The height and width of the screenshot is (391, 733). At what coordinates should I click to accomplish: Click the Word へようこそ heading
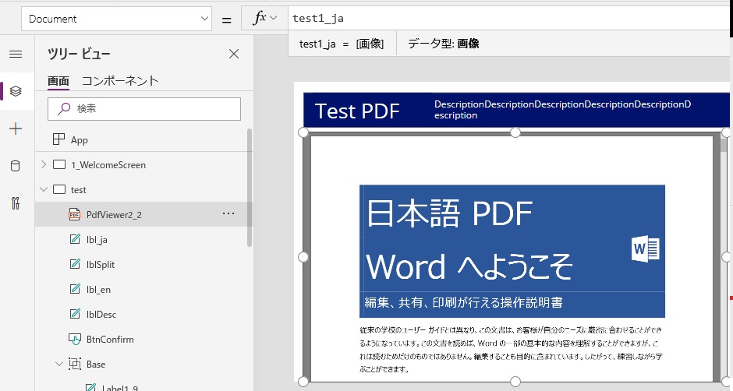pyautogui.click(x=469, y=266)
